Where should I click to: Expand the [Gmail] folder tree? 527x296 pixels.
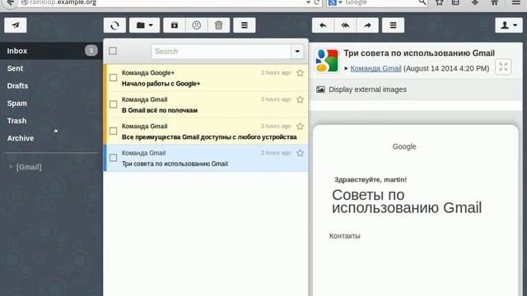(11, 166)
